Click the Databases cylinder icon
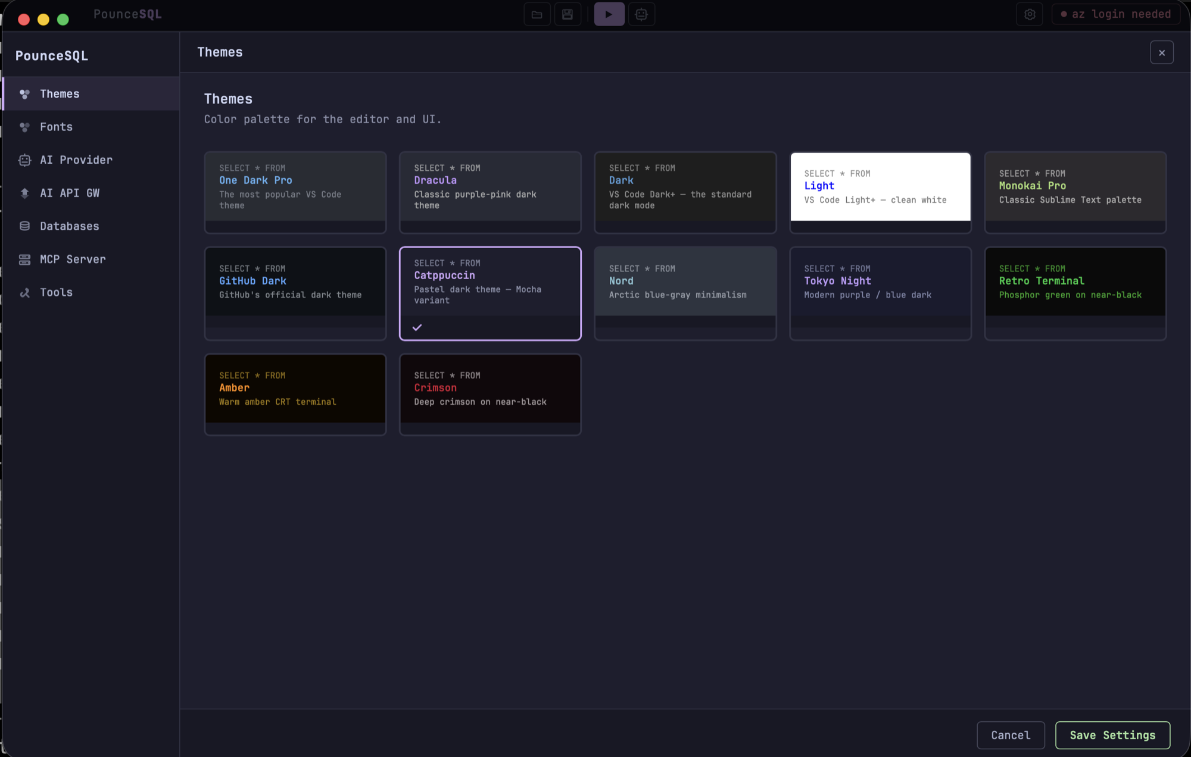 tap(24, 226)
